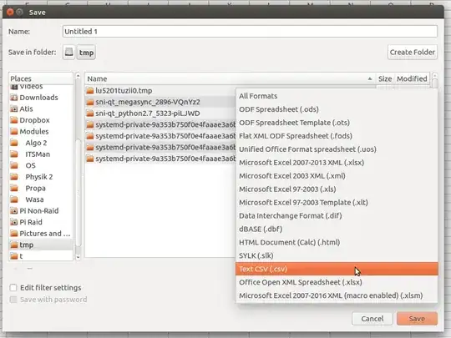Click the Name text input field

click(x=250, y=32)
